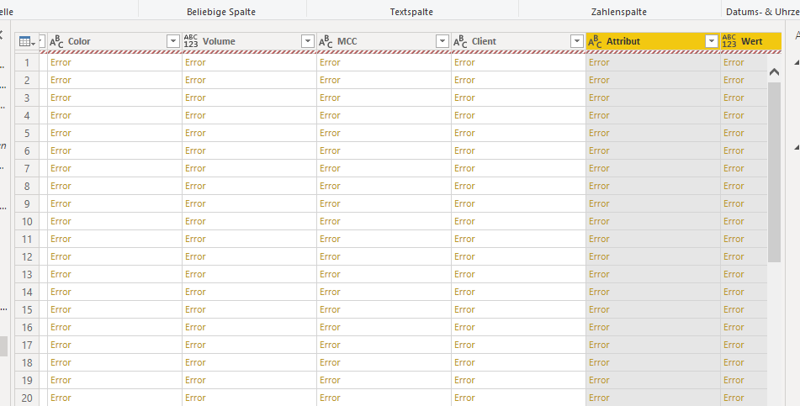Click Error cell in Color column row 12
Screen dimensions: 800x406
(114, 256)
